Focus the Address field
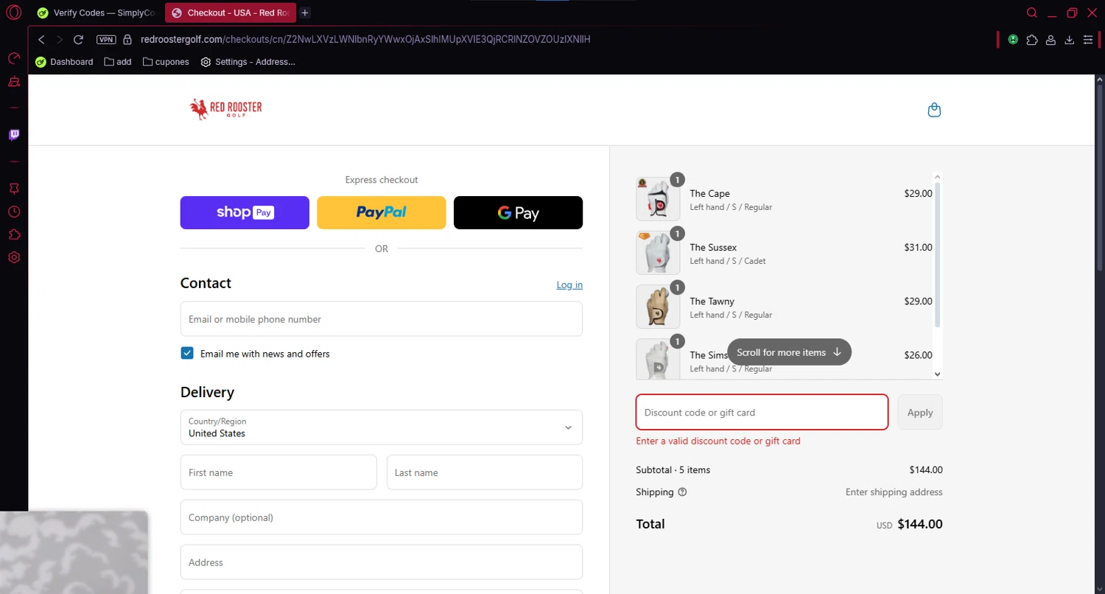The height and width of the screenshot is (594, 1105). click(x=382, y=562)
